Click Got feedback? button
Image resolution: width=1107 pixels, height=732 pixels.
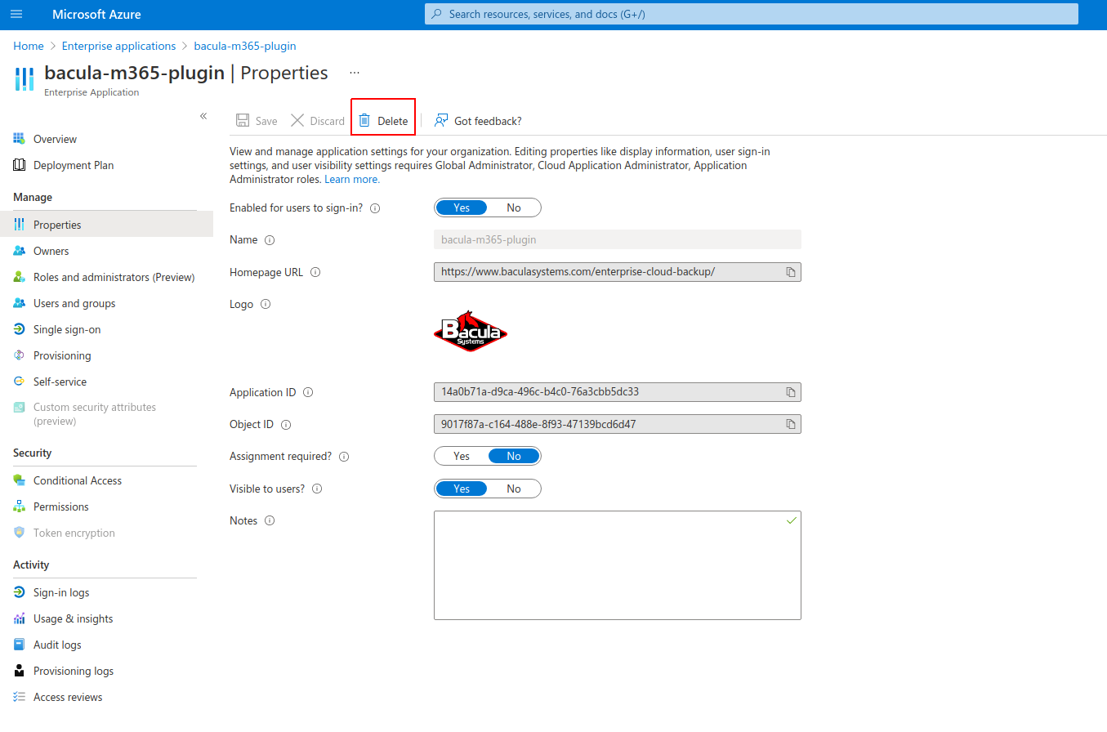coord(478,121)
